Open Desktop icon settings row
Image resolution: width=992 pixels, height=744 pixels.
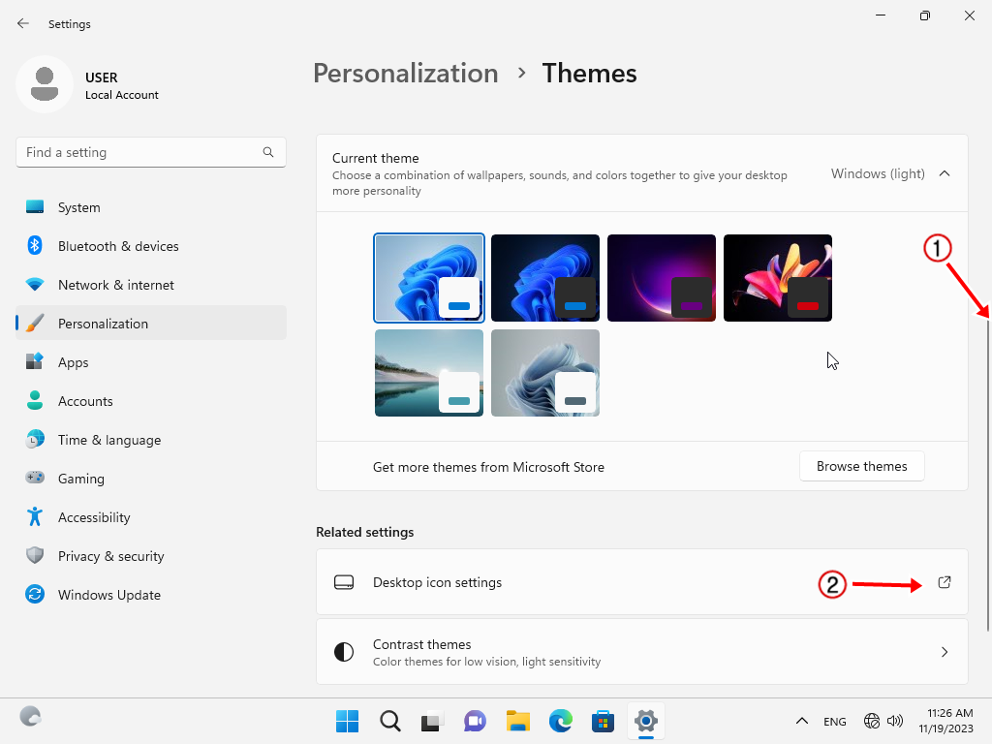(x=642, y=582)
